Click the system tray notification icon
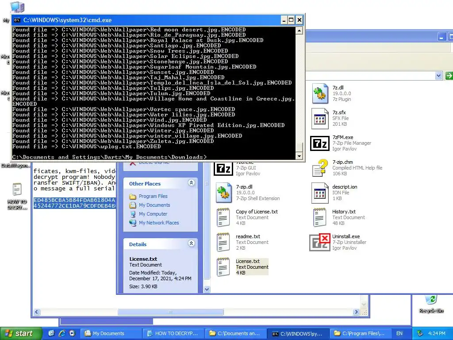Screen dimensions: 453x340 click(x=420, y=333)
